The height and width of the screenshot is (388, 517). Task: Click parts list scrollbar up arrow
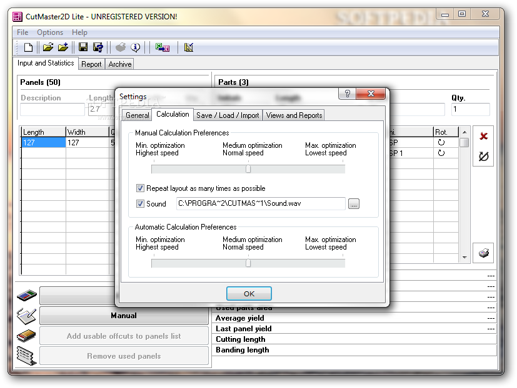[x=464, y=132]
